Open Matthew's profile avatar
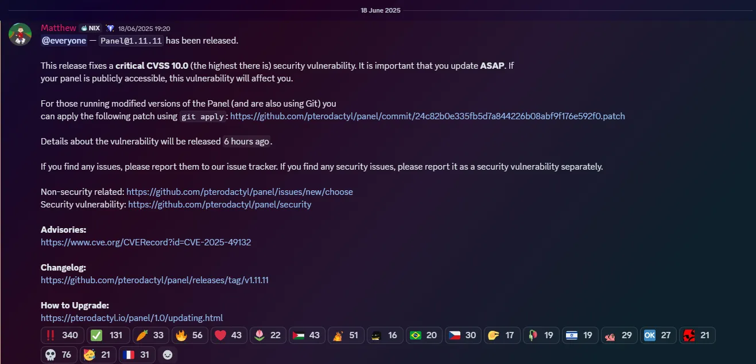 click(20, 34)
